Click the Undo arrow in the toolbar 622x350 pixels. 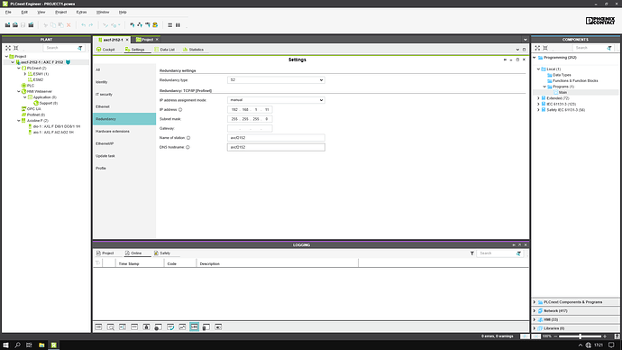click(83, 25)
